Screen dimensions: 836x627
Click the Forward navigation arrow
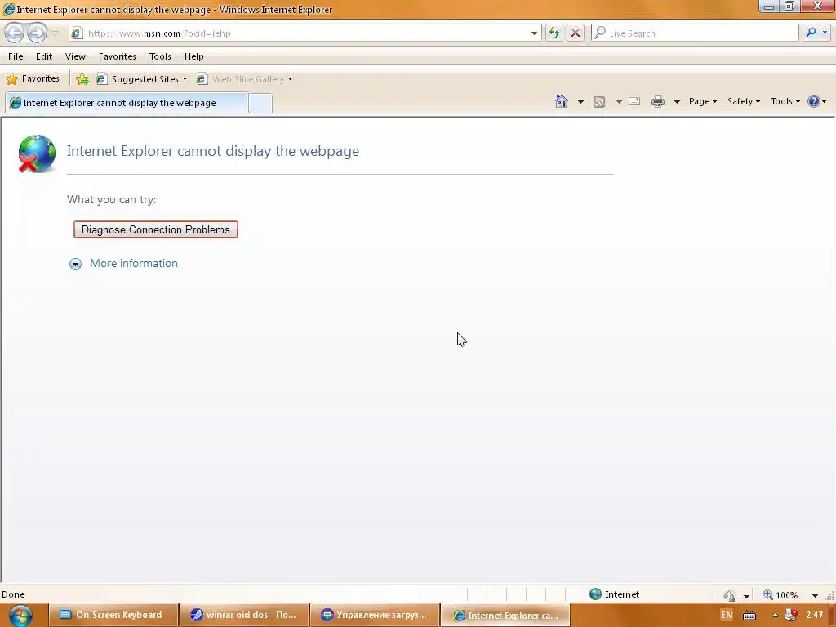(x=37, y=33)
